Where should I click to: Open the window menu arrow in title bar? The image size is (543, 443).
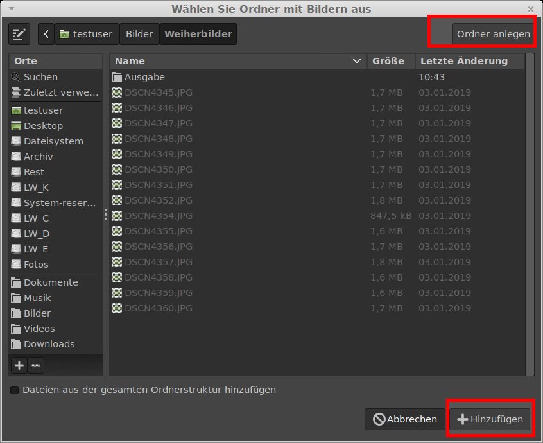(x=12, y=8)
